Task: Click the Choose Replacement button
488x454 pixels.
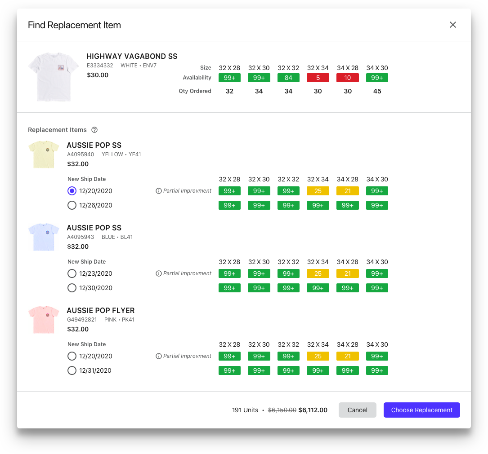Action: [x=421, y=410]
